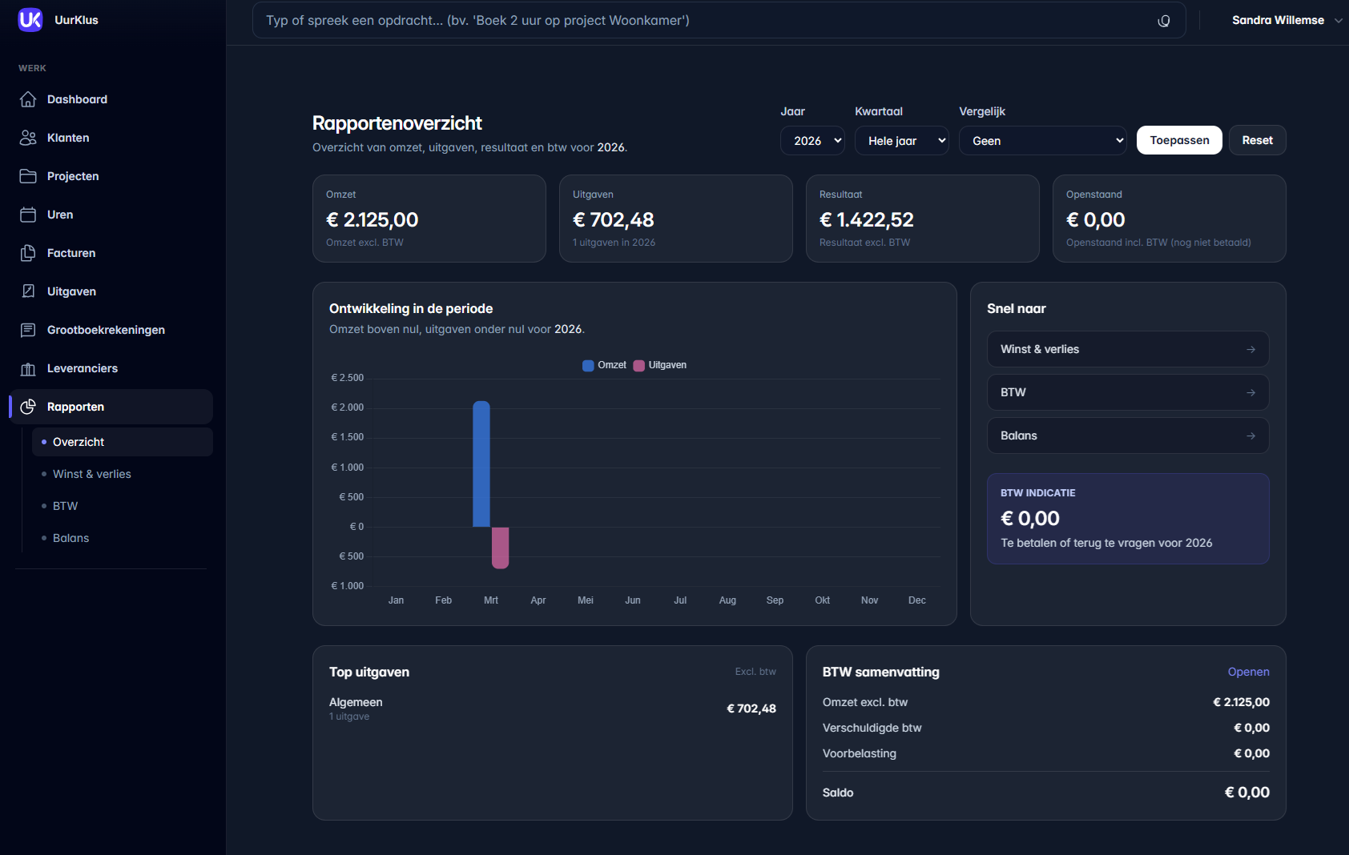
Task: Open the Jaar dropdown showing 2026
Action: [812, 140]
